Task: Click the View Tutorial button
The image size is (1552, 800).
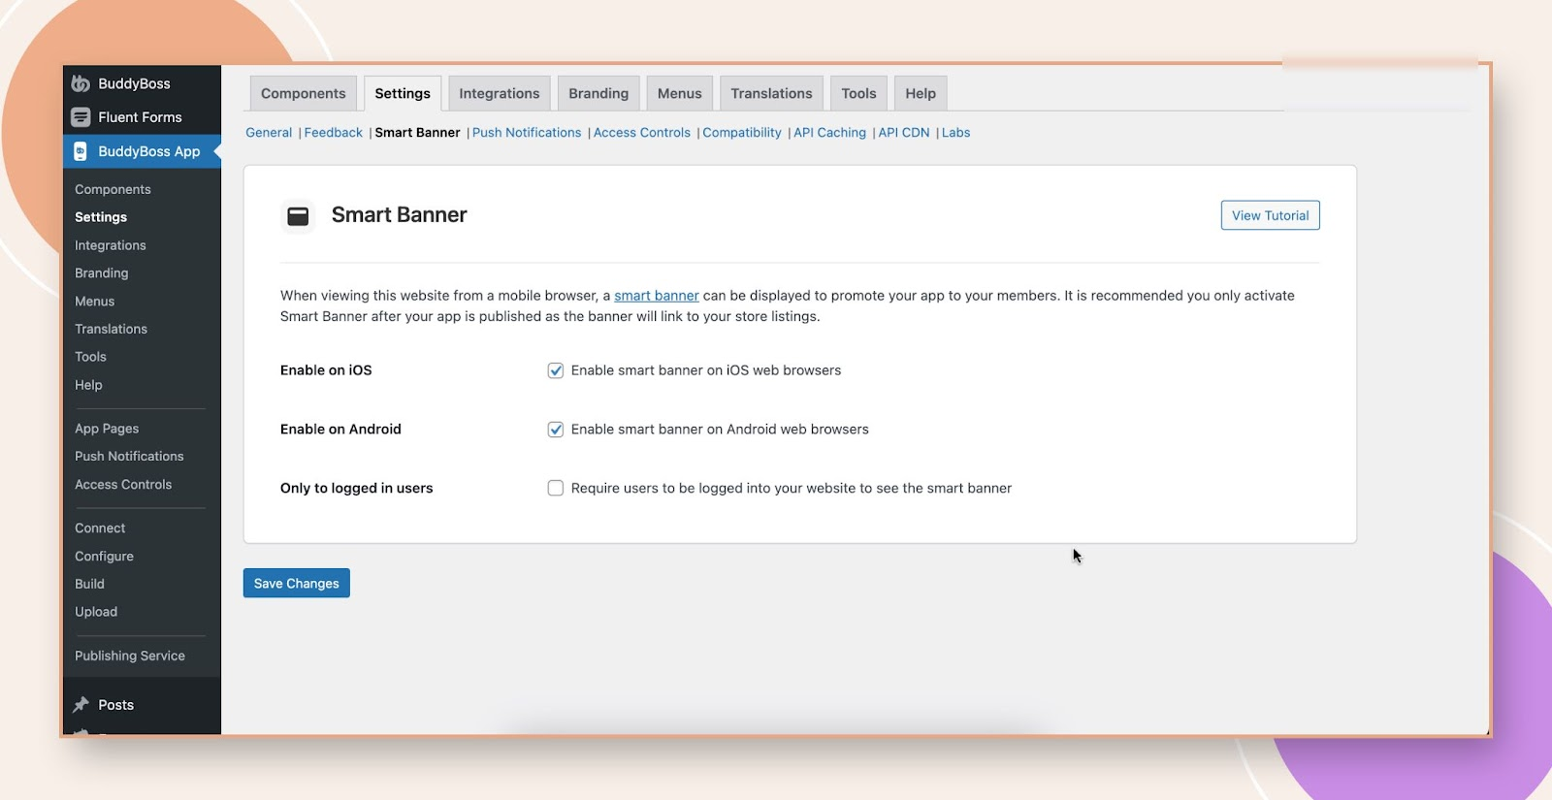Action: click(x=1270, y=215)
